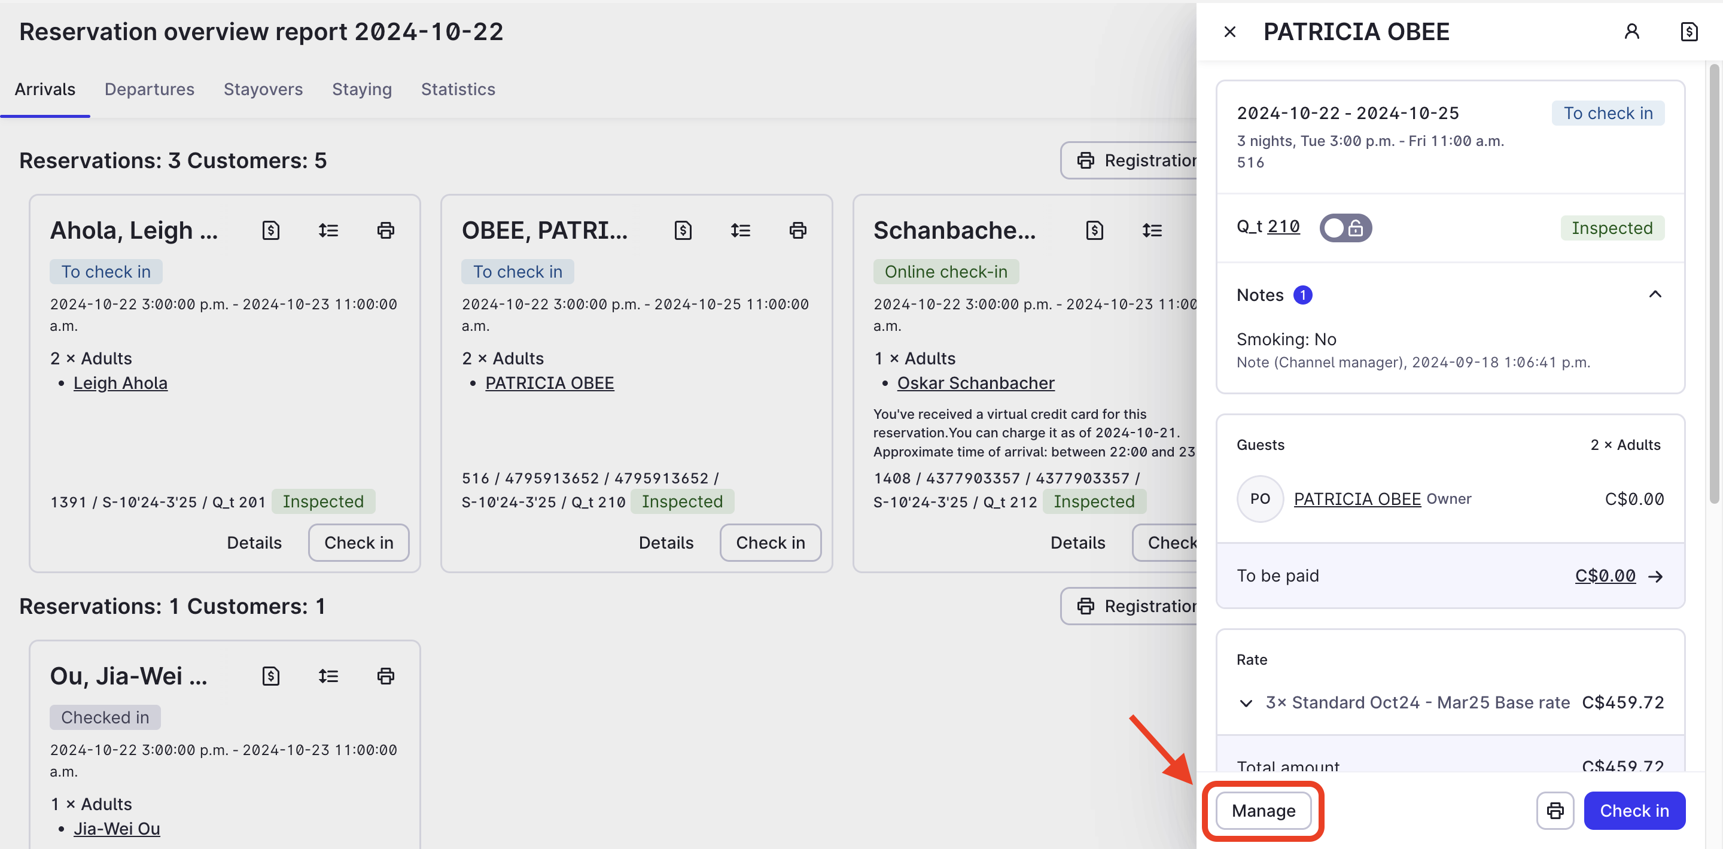Open billing icon on Ahola, Leigh card
Viewport: 1723px width, 849px height.
pos(270,230)
